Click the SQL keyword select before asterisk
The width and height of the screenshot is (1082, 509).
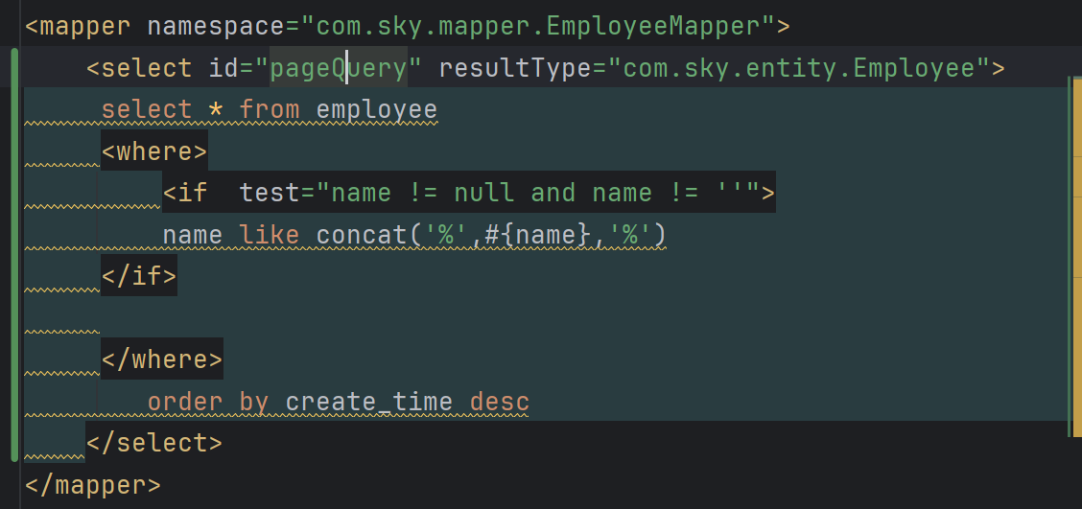147,109
